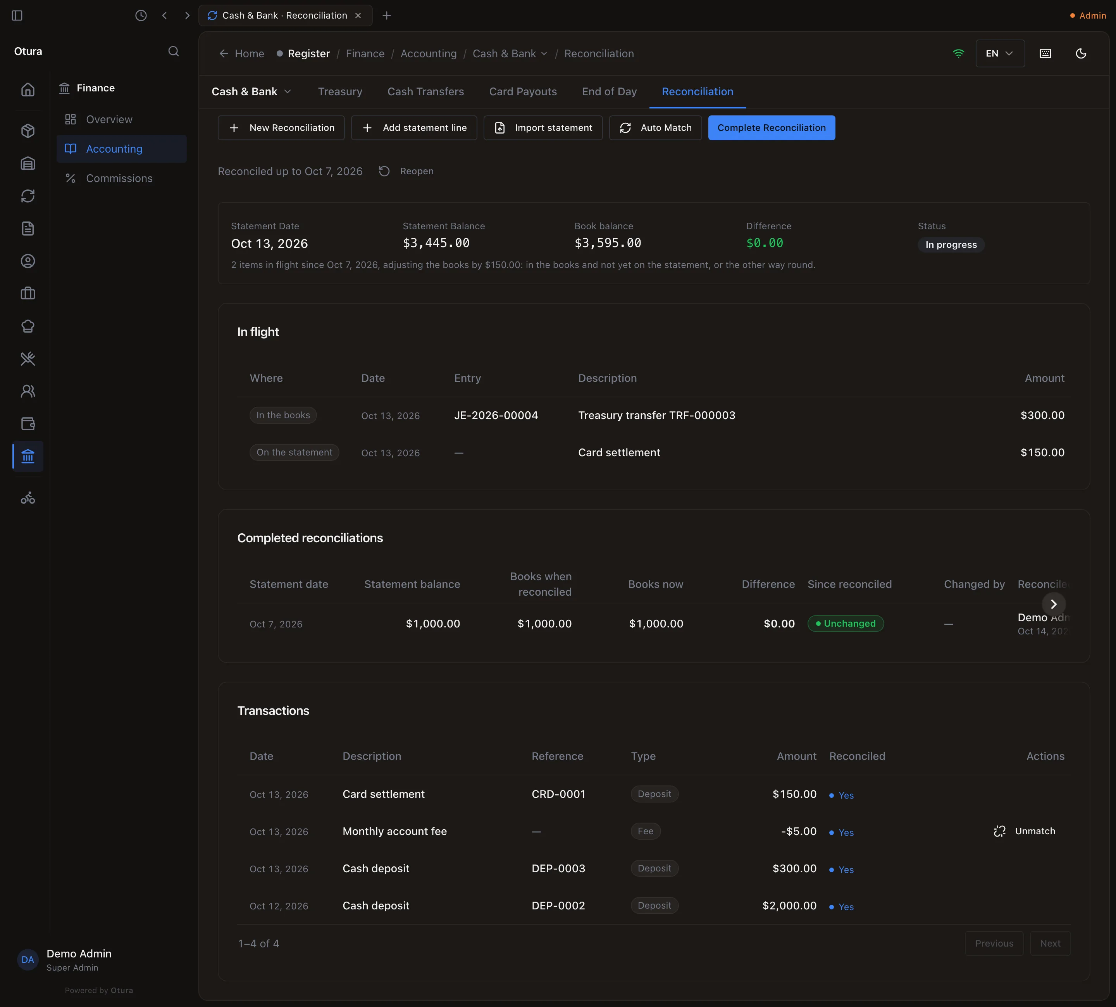Open the refresh cycle icon in sidebar
Viewport: 1116px width, 1007px height.
click(28, 196)
